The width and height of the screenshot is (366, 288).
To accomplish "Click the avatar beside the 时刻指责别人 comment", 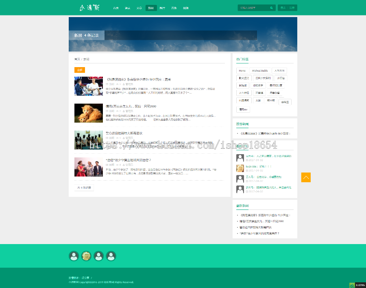I will (x=240, y=189).
